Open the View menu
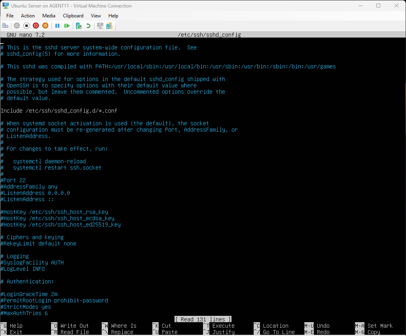406x336 pixels. pyautogui.click(x=96, y=16)
